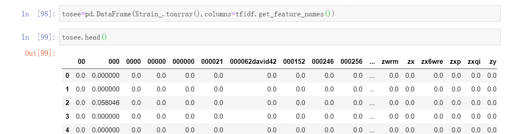Click the 0000 column header
This screenshot has height=134, width=508.
pos(133,62)
